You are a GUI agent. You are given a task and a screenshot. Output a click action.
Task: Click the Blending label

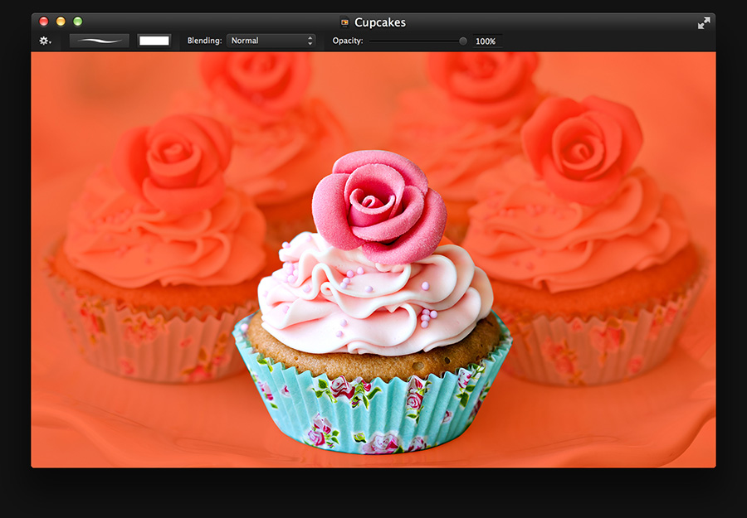click(x=204, y=41)
